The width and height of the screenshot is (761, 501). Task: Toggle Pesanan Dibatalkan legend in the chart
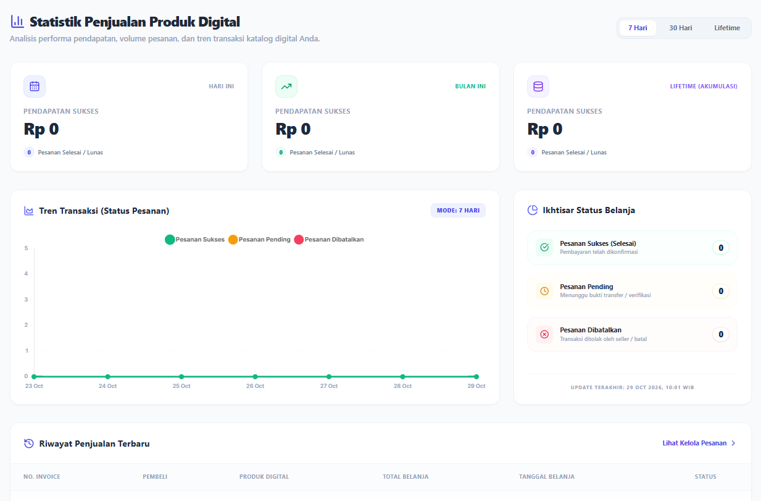coord(329,240)
